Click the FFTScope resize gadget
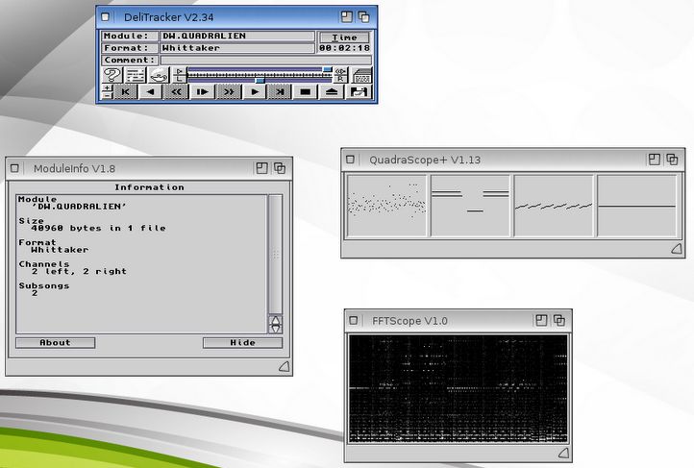The height and width of the screenshot is (468, 694). coord(564,453)
